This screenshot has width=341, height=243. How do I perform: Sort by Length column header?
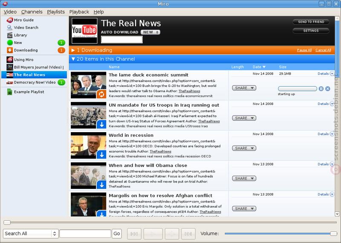coord(237,67)
